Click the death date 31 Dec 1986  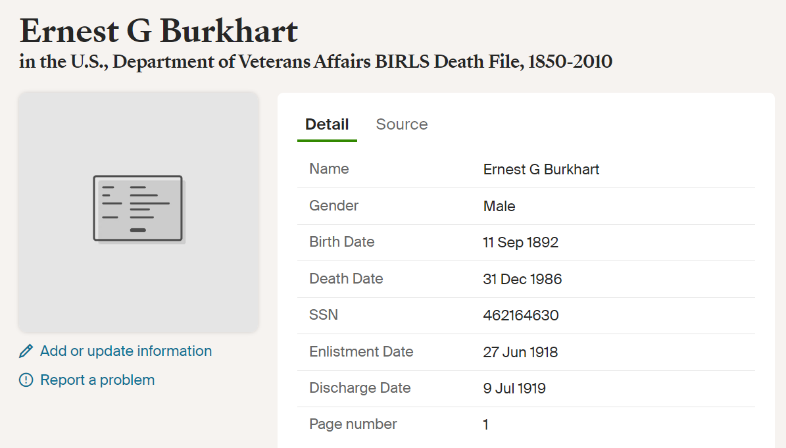(522, 279)
